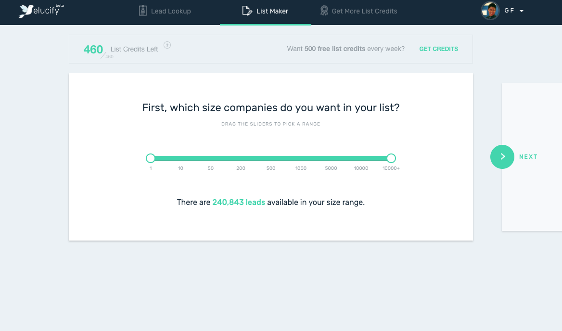Click the DRAG THE SLIDERS hint text
The image size is (562, 331).
270,124
